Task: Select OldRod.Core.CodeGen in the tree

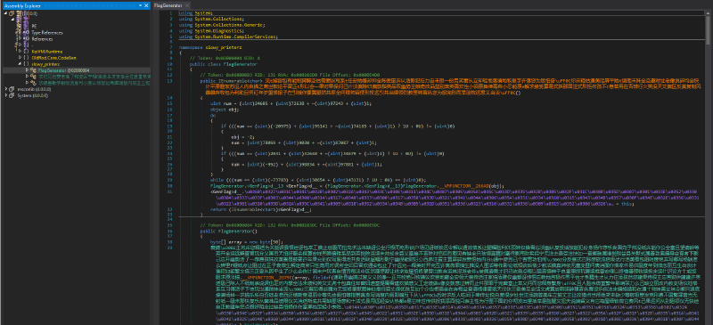Action: coord(53,58)
